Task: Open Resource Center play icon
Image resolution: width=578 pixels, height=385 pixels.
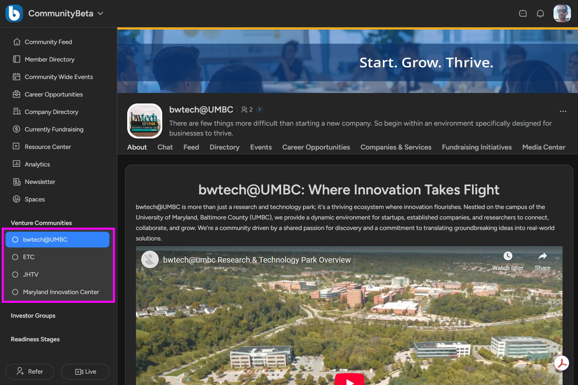Action: (x=16, y=146)
